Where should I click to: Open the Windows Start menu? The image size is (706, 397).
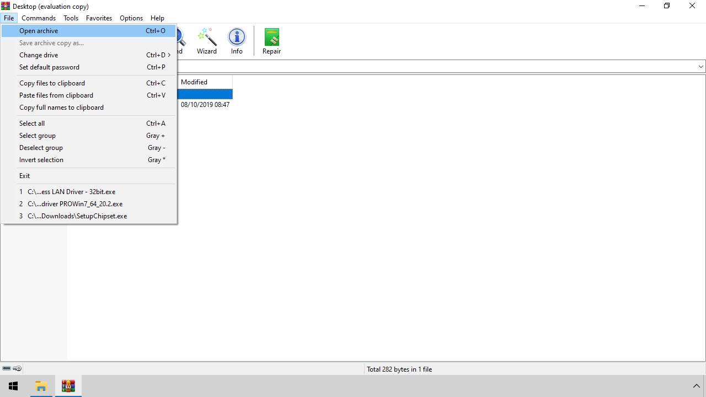tap(13, 386)
